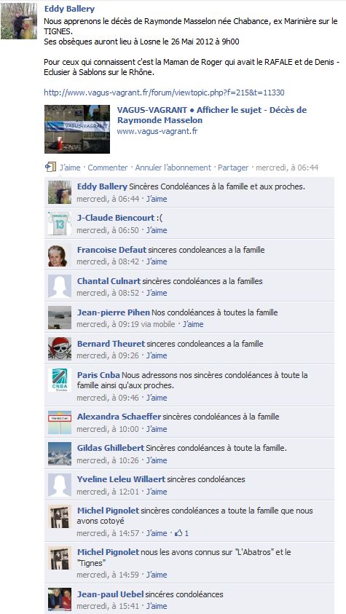This screenshot has width=346, height=614.
Task: Open Alexandra Schaeffer's profile name link
Action: 119,417
